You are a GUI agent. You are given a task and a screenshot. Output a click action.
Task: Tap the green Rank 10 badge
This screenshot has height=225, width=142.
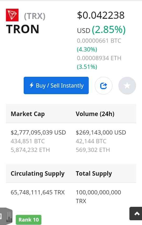click(x=29, y=220)
